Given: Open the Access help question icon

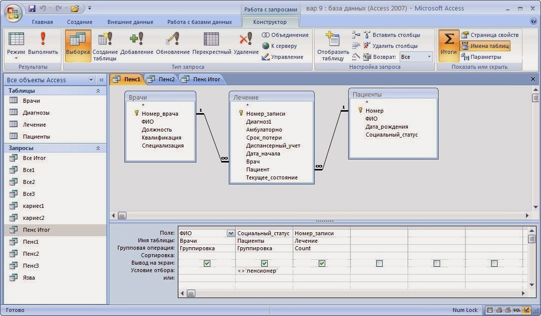Looking at the screenshot, I should tap(533, 21).
